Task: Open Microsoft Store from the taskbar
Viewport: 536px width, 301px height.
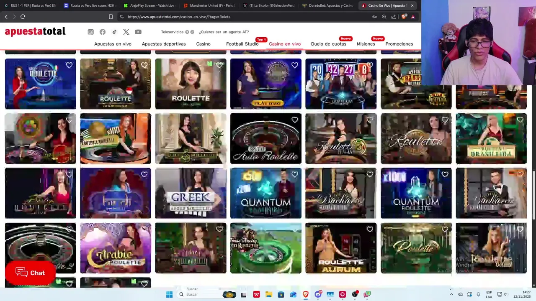Action: point(281,294)
